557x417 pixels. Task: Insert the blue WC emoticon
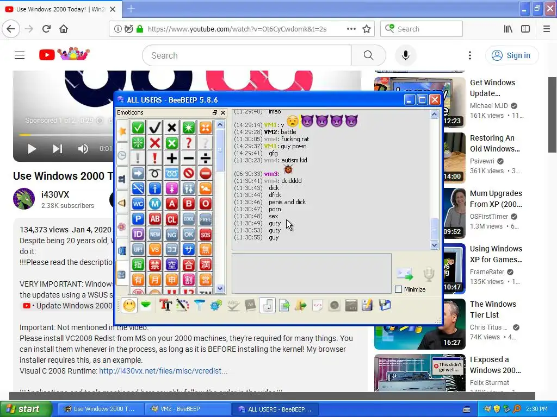click(x=138, y=204)
